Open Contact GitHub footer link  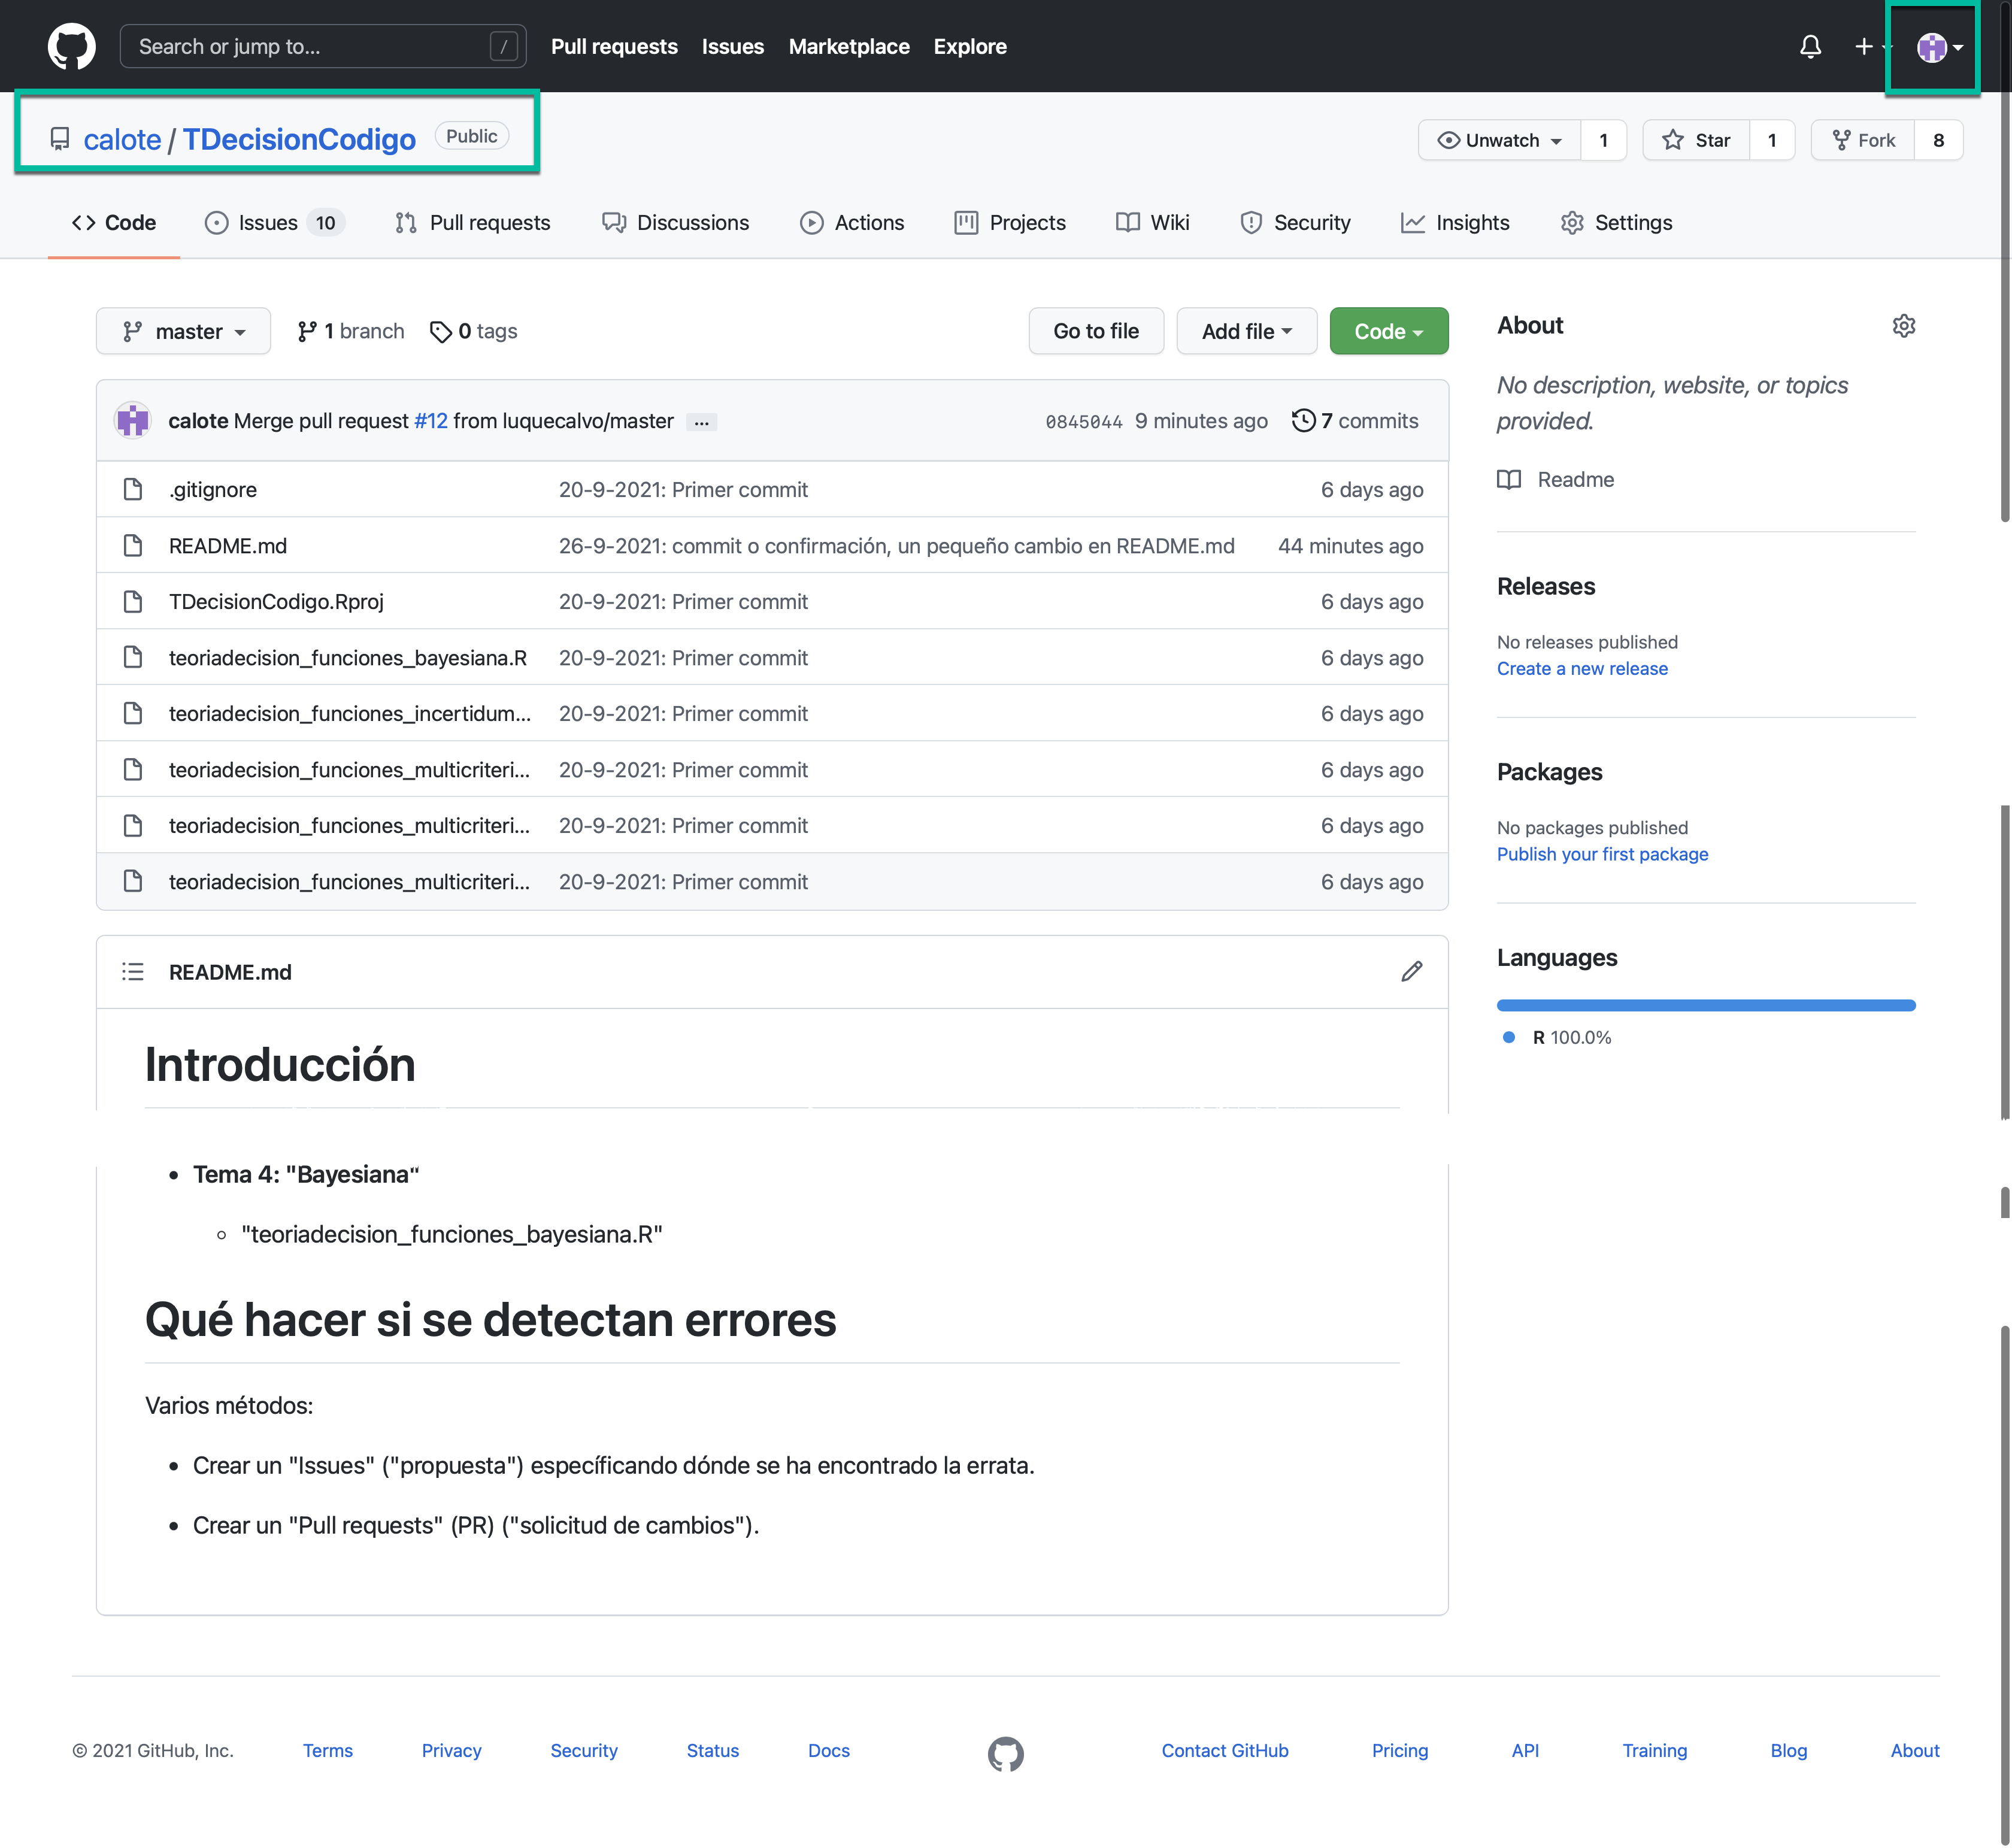click(1225, 1750)
